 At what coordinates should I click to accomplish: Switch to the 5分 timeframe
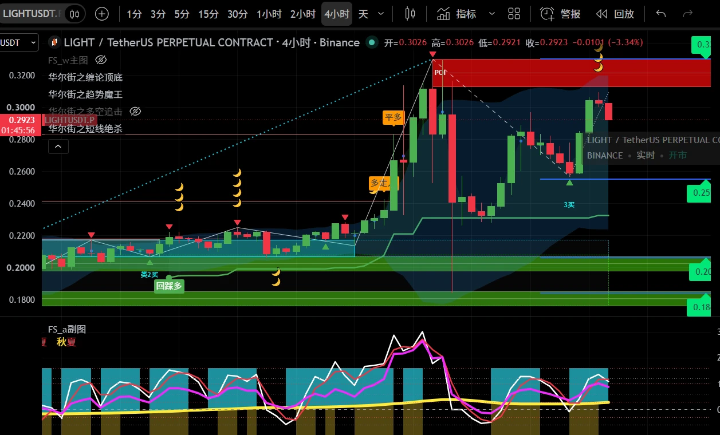(x=182, y=14)
